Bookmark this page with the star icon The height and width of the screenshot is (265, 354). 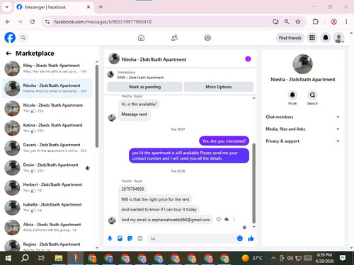coord(298,22)
